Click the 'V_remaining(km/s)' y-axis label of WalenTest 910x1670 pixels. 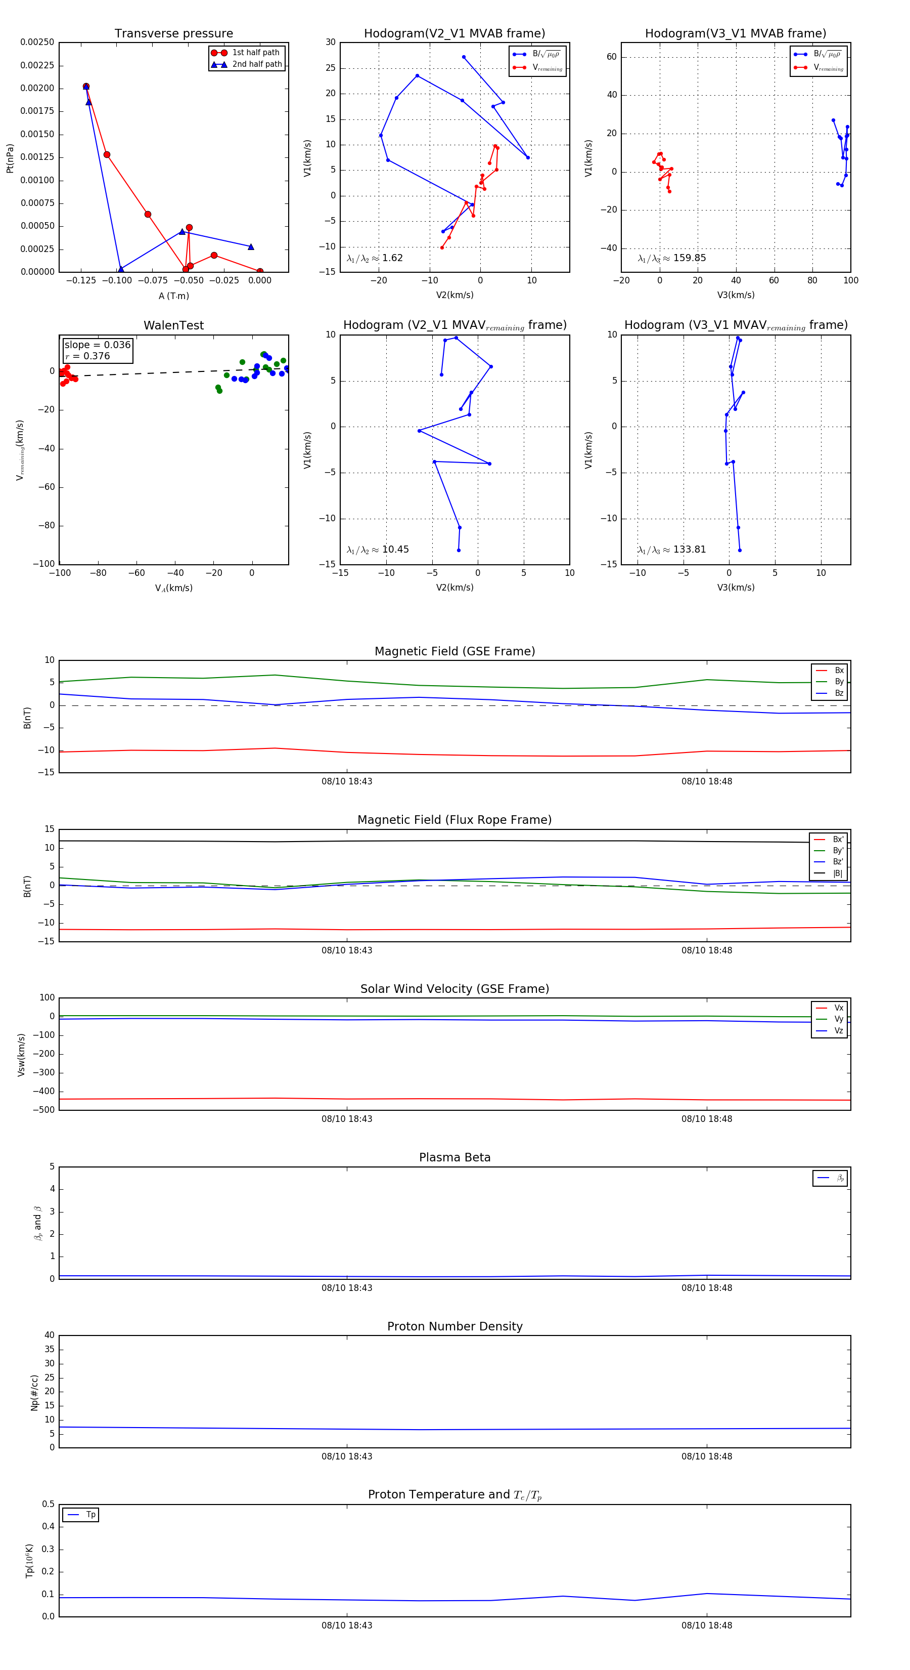tap(20, 450)
